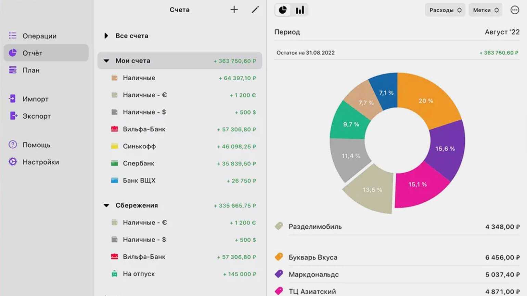Collapse the Сбережения group
Viewport: 527px width, 296px height.
pos(106,205)
